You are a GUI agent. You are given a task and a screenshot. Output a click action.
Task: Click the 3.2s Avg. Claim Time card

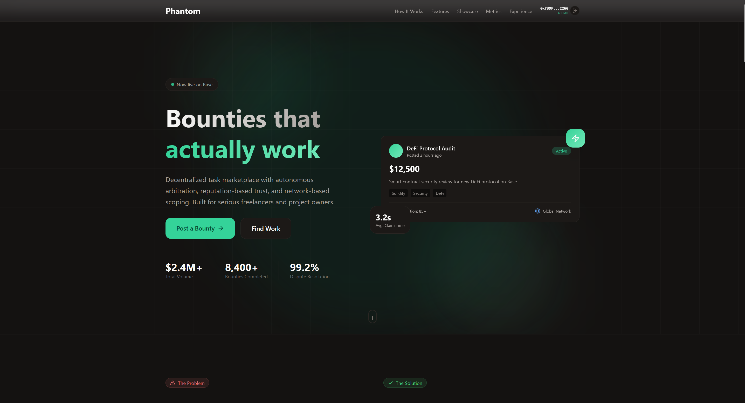pos(390,220)
